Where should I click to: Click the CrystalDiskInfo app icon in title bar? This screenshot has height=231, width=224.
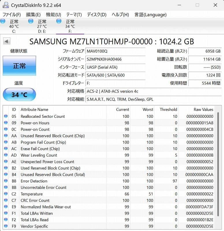tap(6, 5)
